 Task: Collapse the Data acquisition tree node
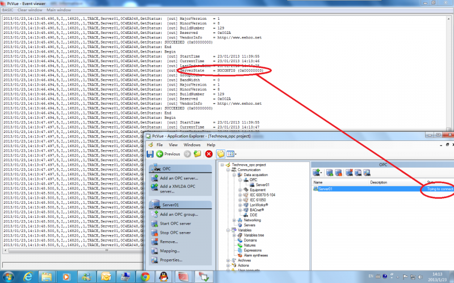click(234, 175)
